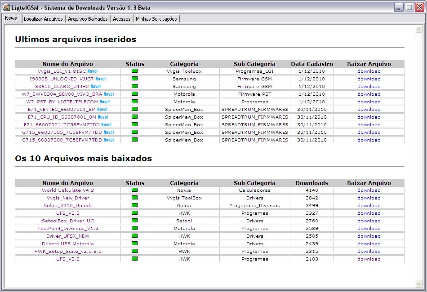Open the News tab
Viewport: 427px width, 292px height.
pyautogui.click(x=11, y=18)
